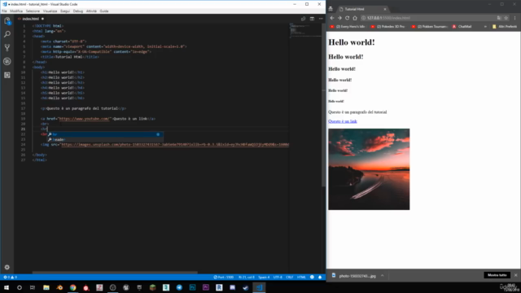The height and width of the screenshot is (293, 521).
Task: Select 'header' suggestion in autocomplete list
Action: [105, 139]
